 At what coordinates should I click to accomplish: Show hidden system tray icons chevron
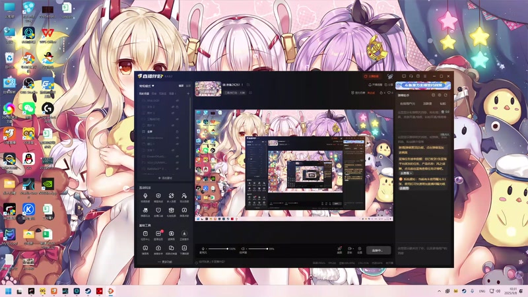439,291
